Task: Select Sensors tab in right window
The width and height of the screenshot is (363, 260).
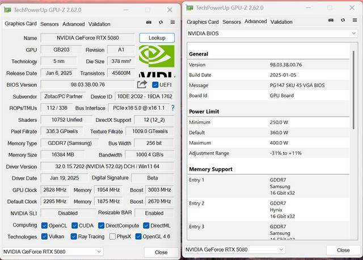Action: click(231, 22)
